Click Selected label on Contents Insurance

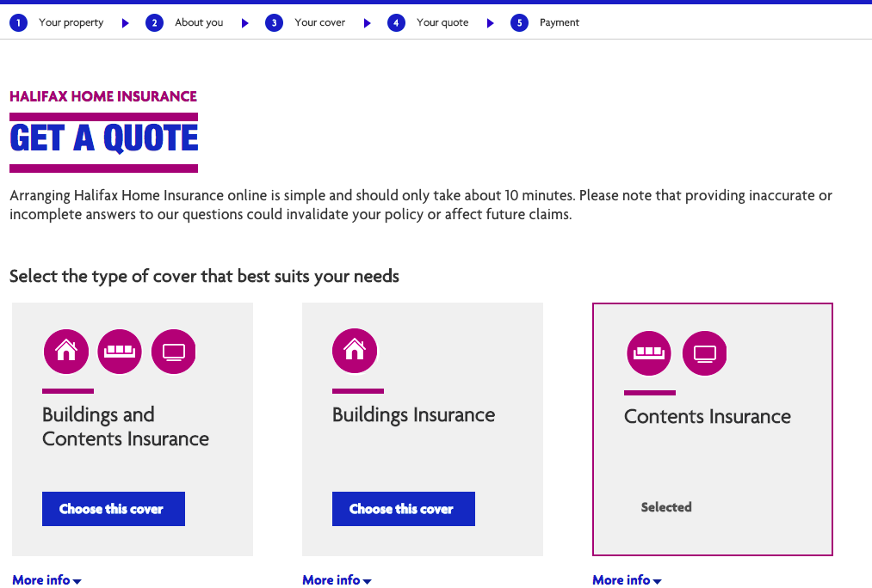click(x=666, y=507)
